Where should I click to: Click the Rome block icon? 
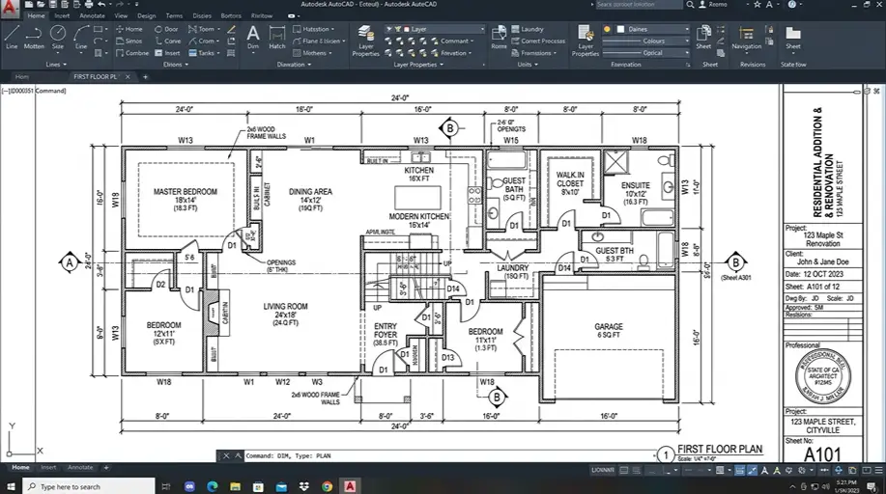click(499, 38)
